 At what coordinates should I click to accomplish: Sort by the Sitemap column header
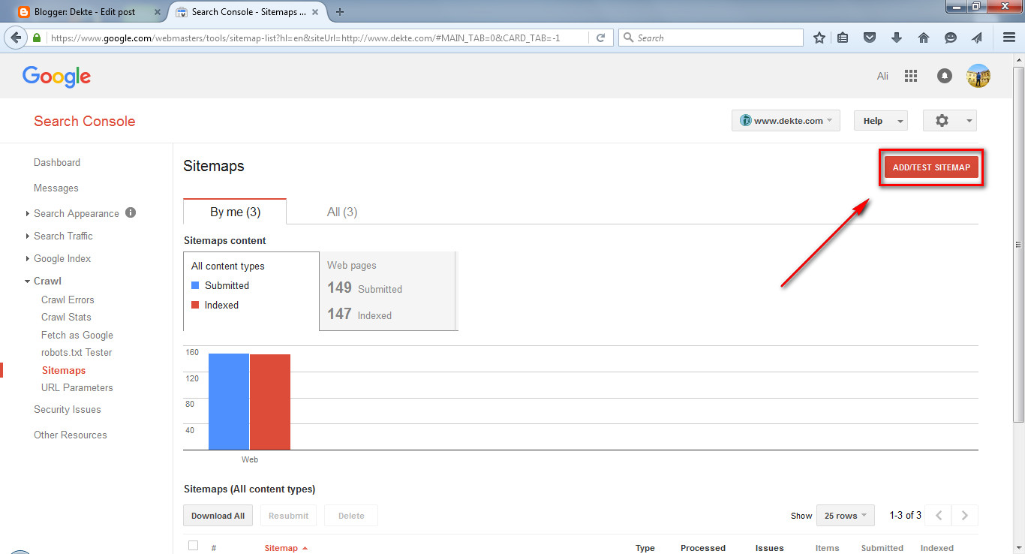[x=286, y=548]
